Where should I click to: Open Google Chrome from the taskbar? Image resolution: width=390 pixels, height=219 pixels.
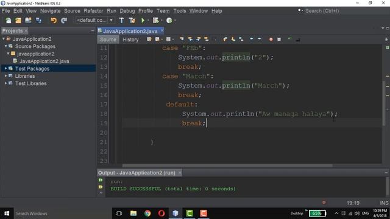pos(147,214)
